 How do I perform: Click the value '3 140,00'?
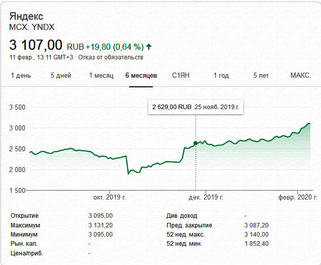pos(256,235)
